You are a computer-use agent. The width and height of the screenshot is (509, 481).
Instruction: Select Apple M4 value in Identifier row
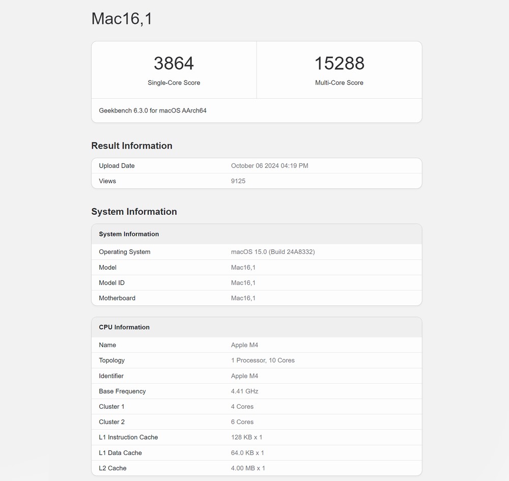coord(244,376)
